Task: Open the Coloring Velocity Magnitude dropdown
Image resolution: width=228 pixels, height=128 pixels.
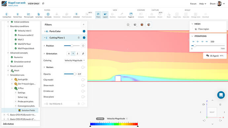Action: pos(75,60)
